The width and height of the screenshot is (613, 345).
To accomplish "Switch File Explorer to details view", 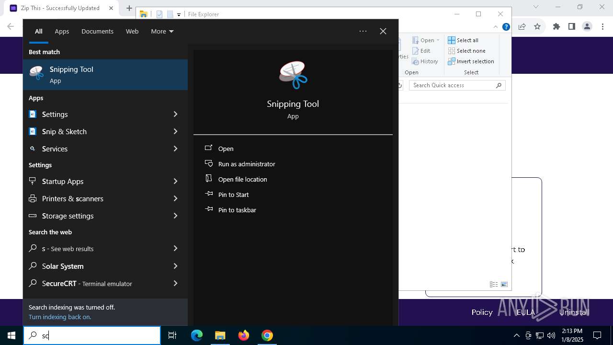I will (494, 284).
